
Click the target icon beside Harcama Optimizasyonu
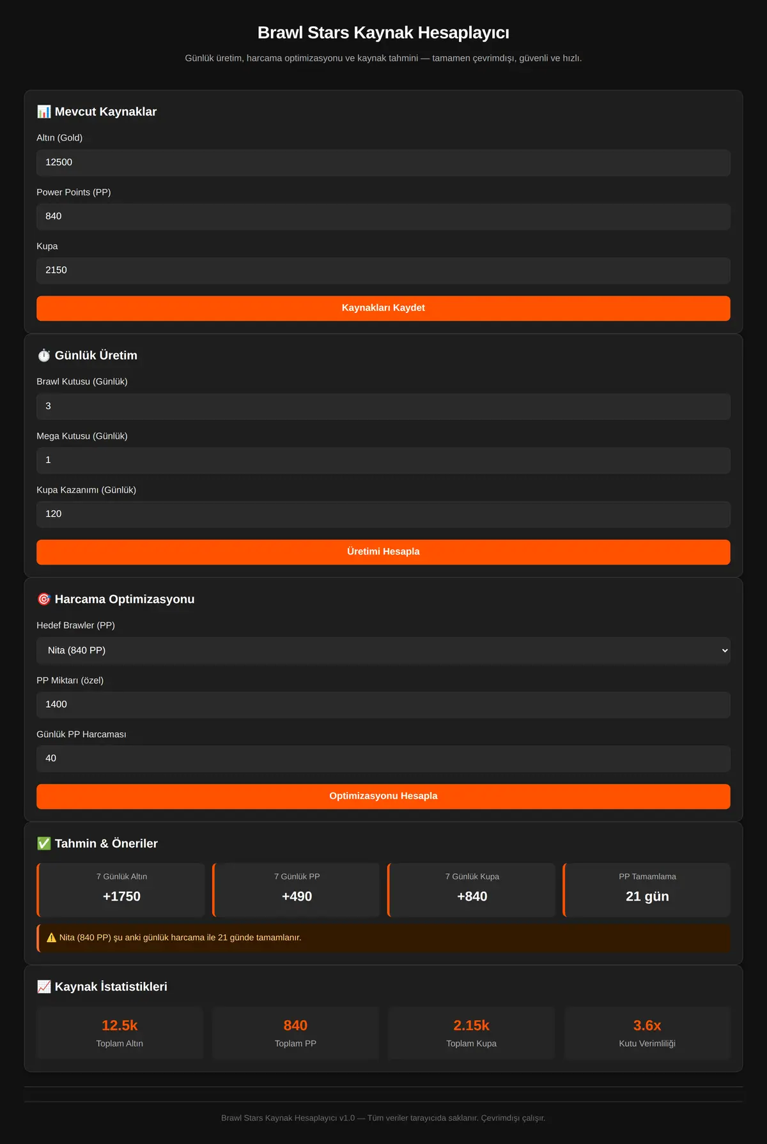click(43, 599)
